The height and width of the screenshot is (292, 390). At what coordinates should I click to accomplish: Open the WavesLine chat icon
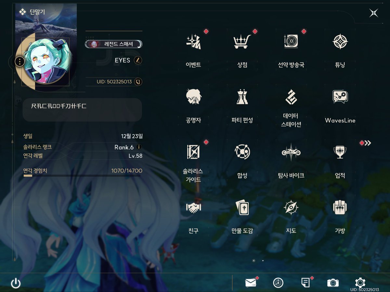tap(340, 97)
